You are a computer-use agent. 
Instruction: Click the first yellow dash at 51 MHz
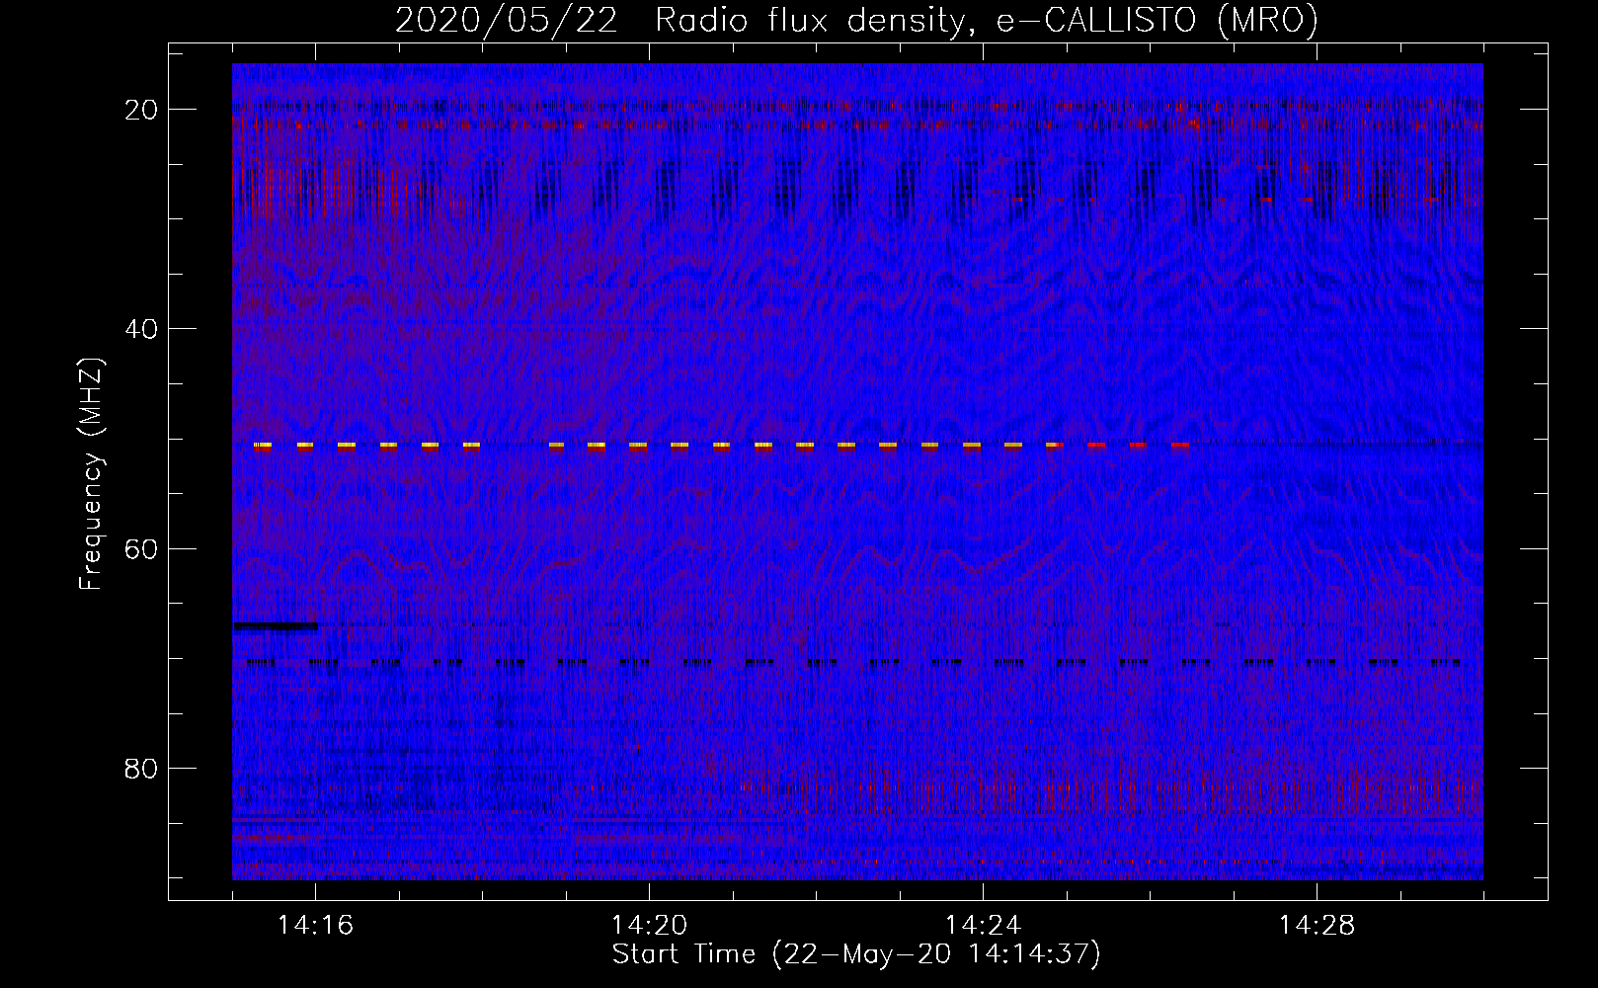click(x=263, y=446)
